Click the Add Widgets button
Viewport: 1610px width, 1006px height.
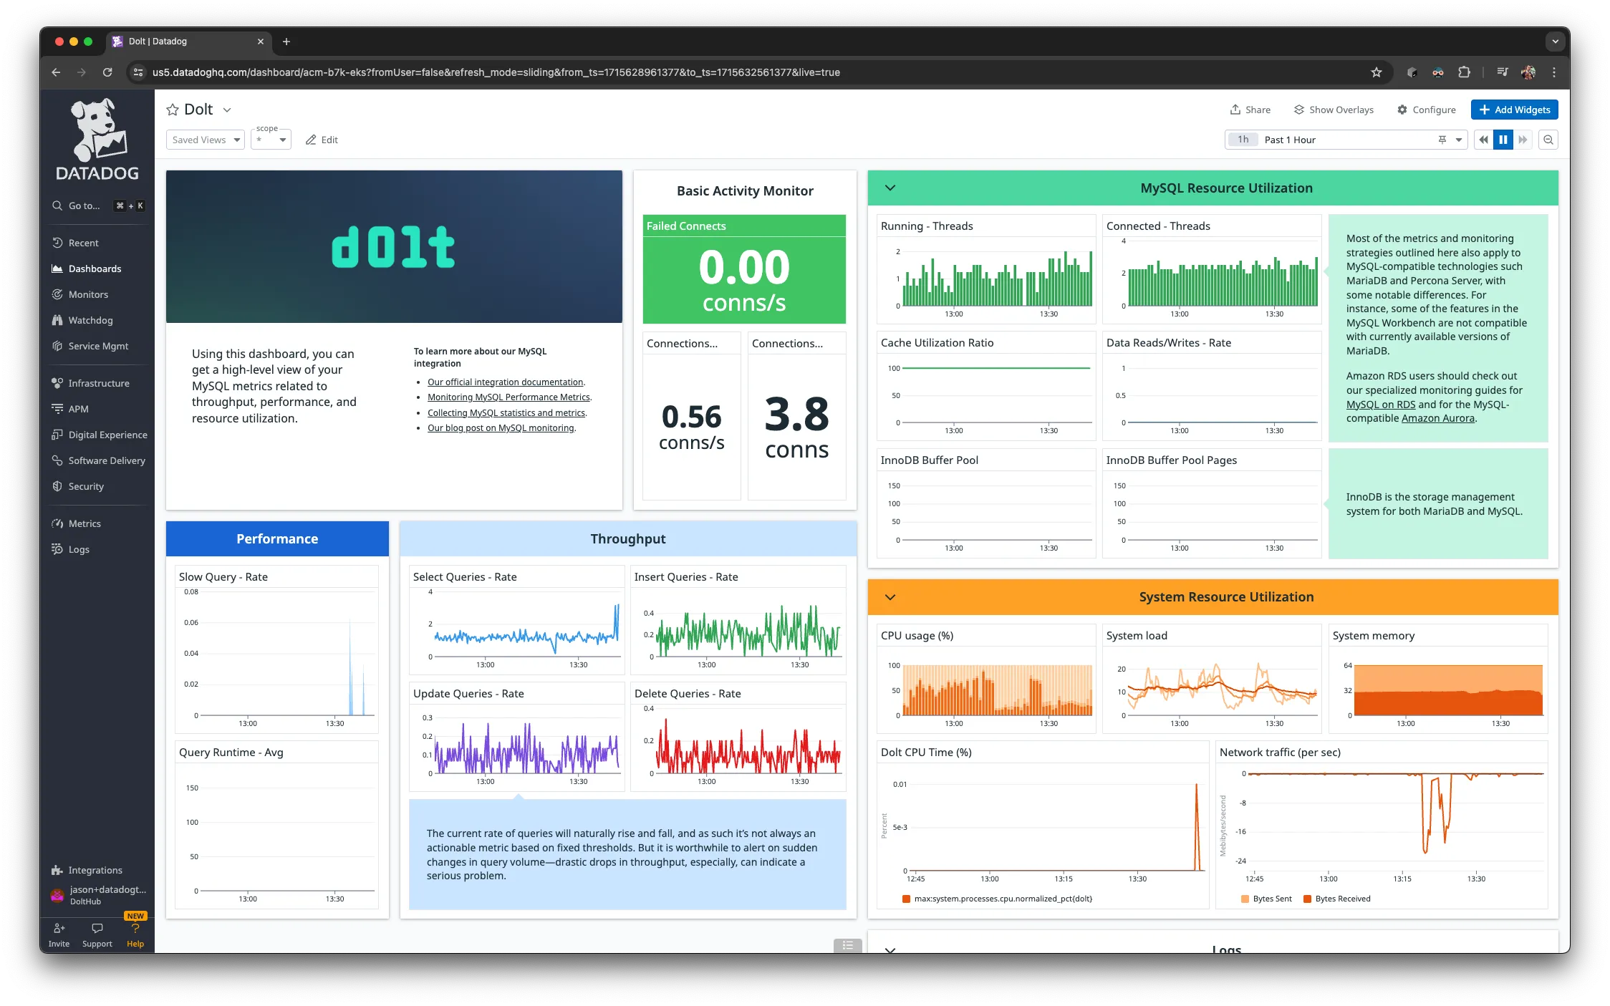[x=1514, y=109]
